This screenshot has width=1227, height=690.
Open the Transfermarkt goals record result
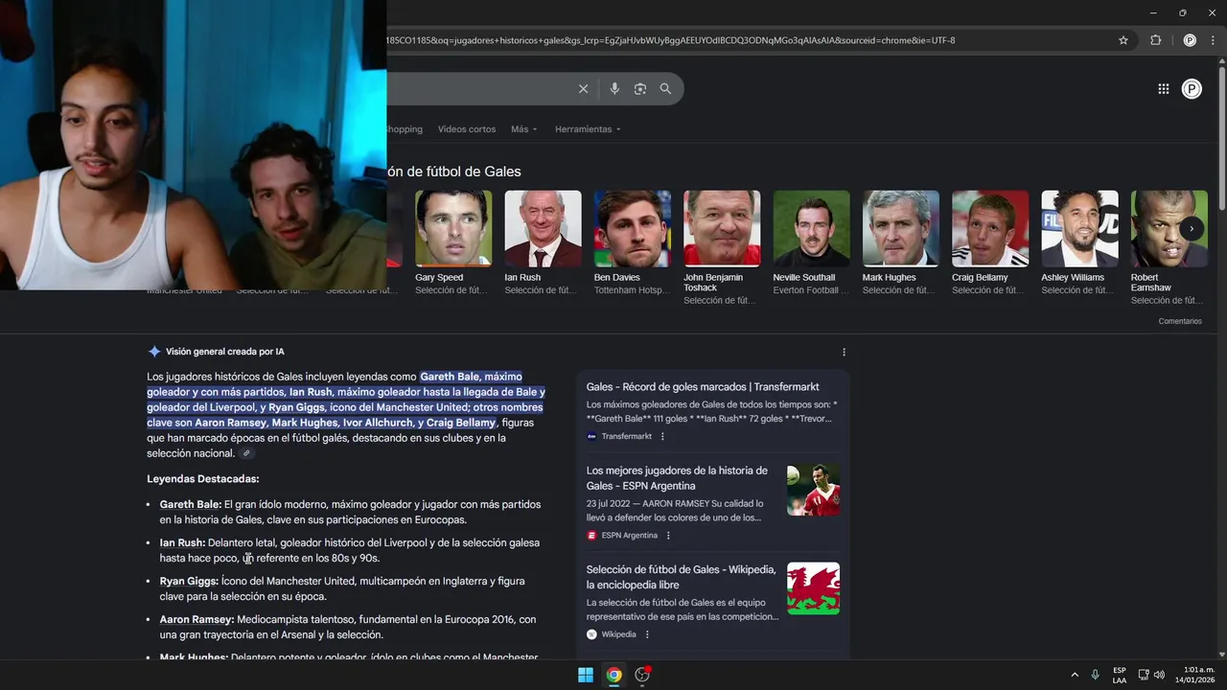(x=703, y=387)
